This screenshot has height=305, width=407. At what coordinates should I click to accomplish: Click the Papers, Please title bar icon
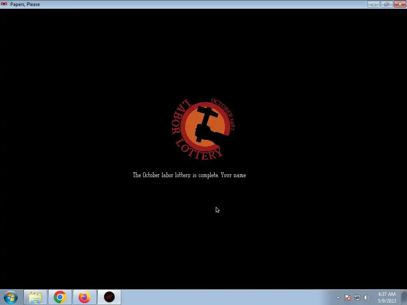[4, 4]
